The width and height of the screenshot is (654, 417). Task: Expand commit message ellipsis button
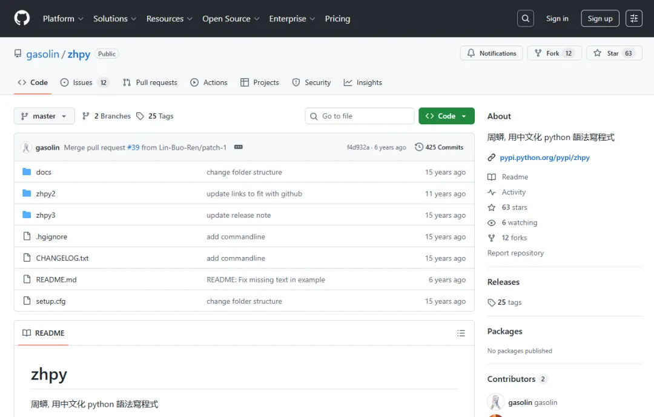click(238, 147)
